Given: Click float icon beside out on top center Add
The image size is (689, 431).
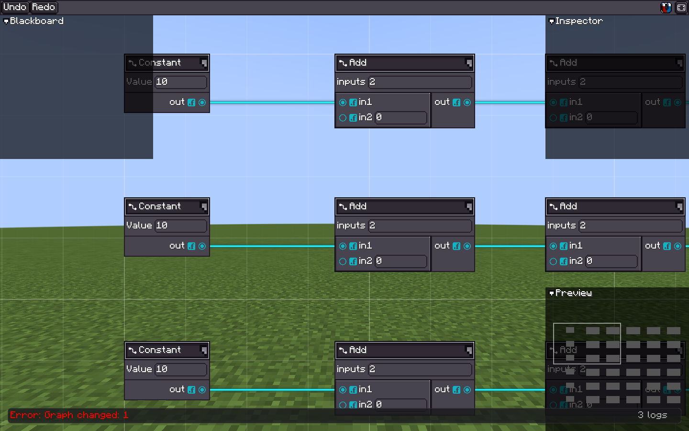Looking at the screenshot, I should (456, 102).
